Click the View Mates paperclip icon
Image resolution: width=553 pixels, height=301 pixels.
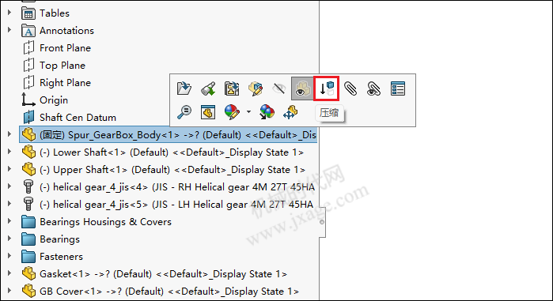click(350, 88)
